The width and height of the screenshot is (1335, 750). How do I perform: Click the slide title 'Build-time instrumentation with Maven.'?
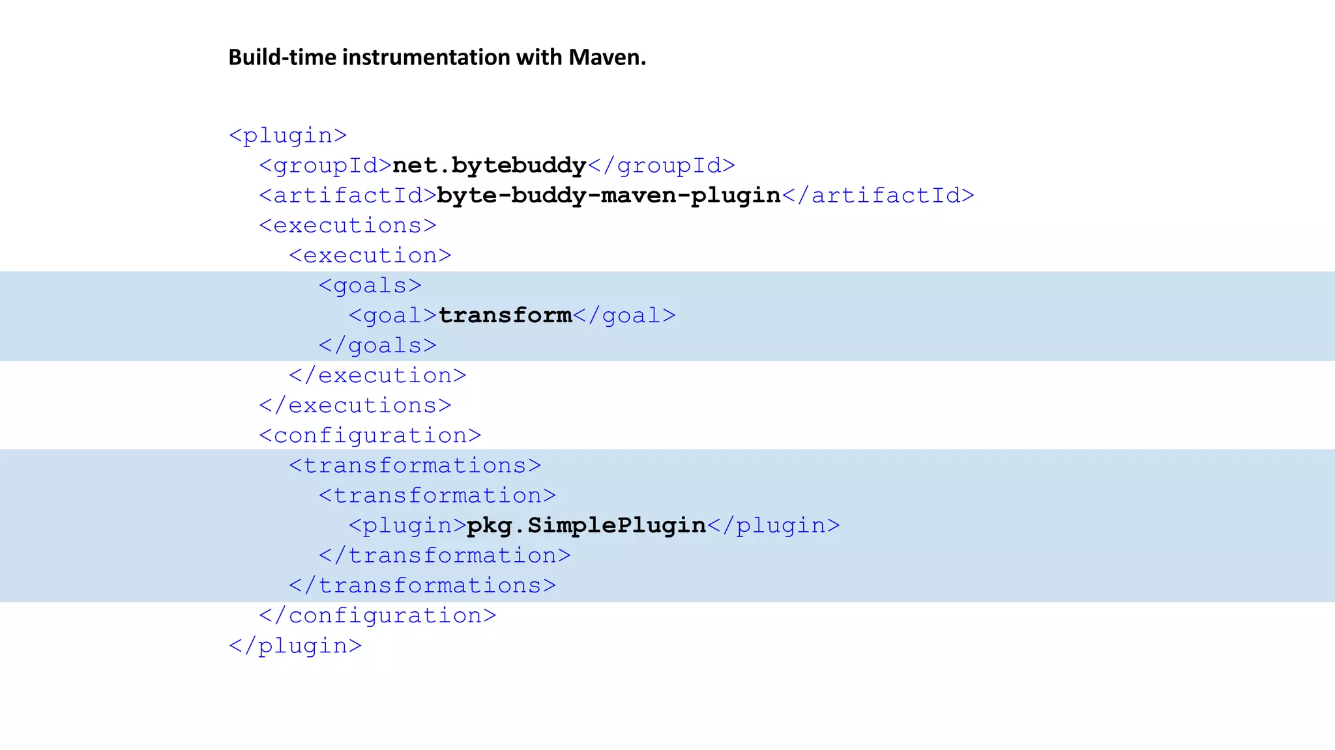click(437, 57)
